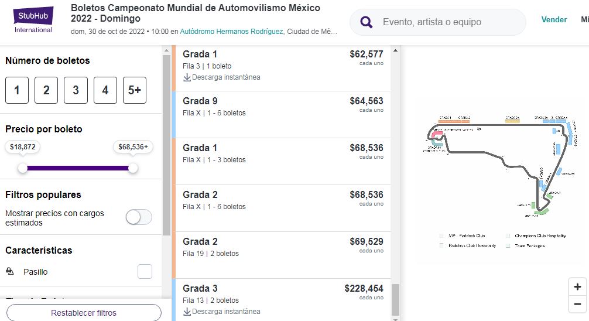589x321 pixels.
Task: Open the Grada 2 Fila 19 listing
Action: 282,255
